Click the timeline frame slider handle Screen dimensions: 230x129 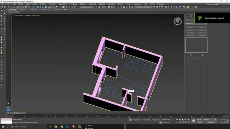pos(16,113)
